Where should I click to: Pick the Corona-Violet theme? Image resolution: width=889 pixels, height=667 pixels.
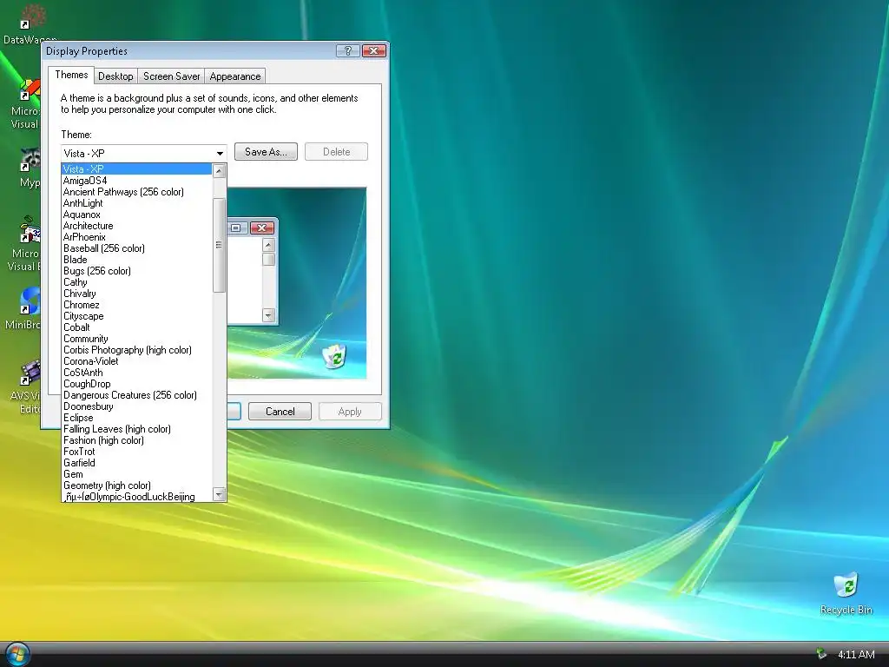136,361
